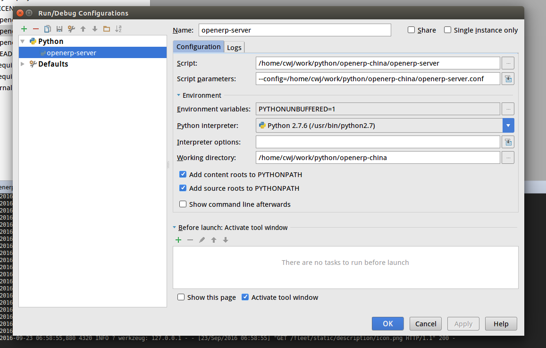
Task: Confirm the dialog with OK
Action: pos(388,323)
